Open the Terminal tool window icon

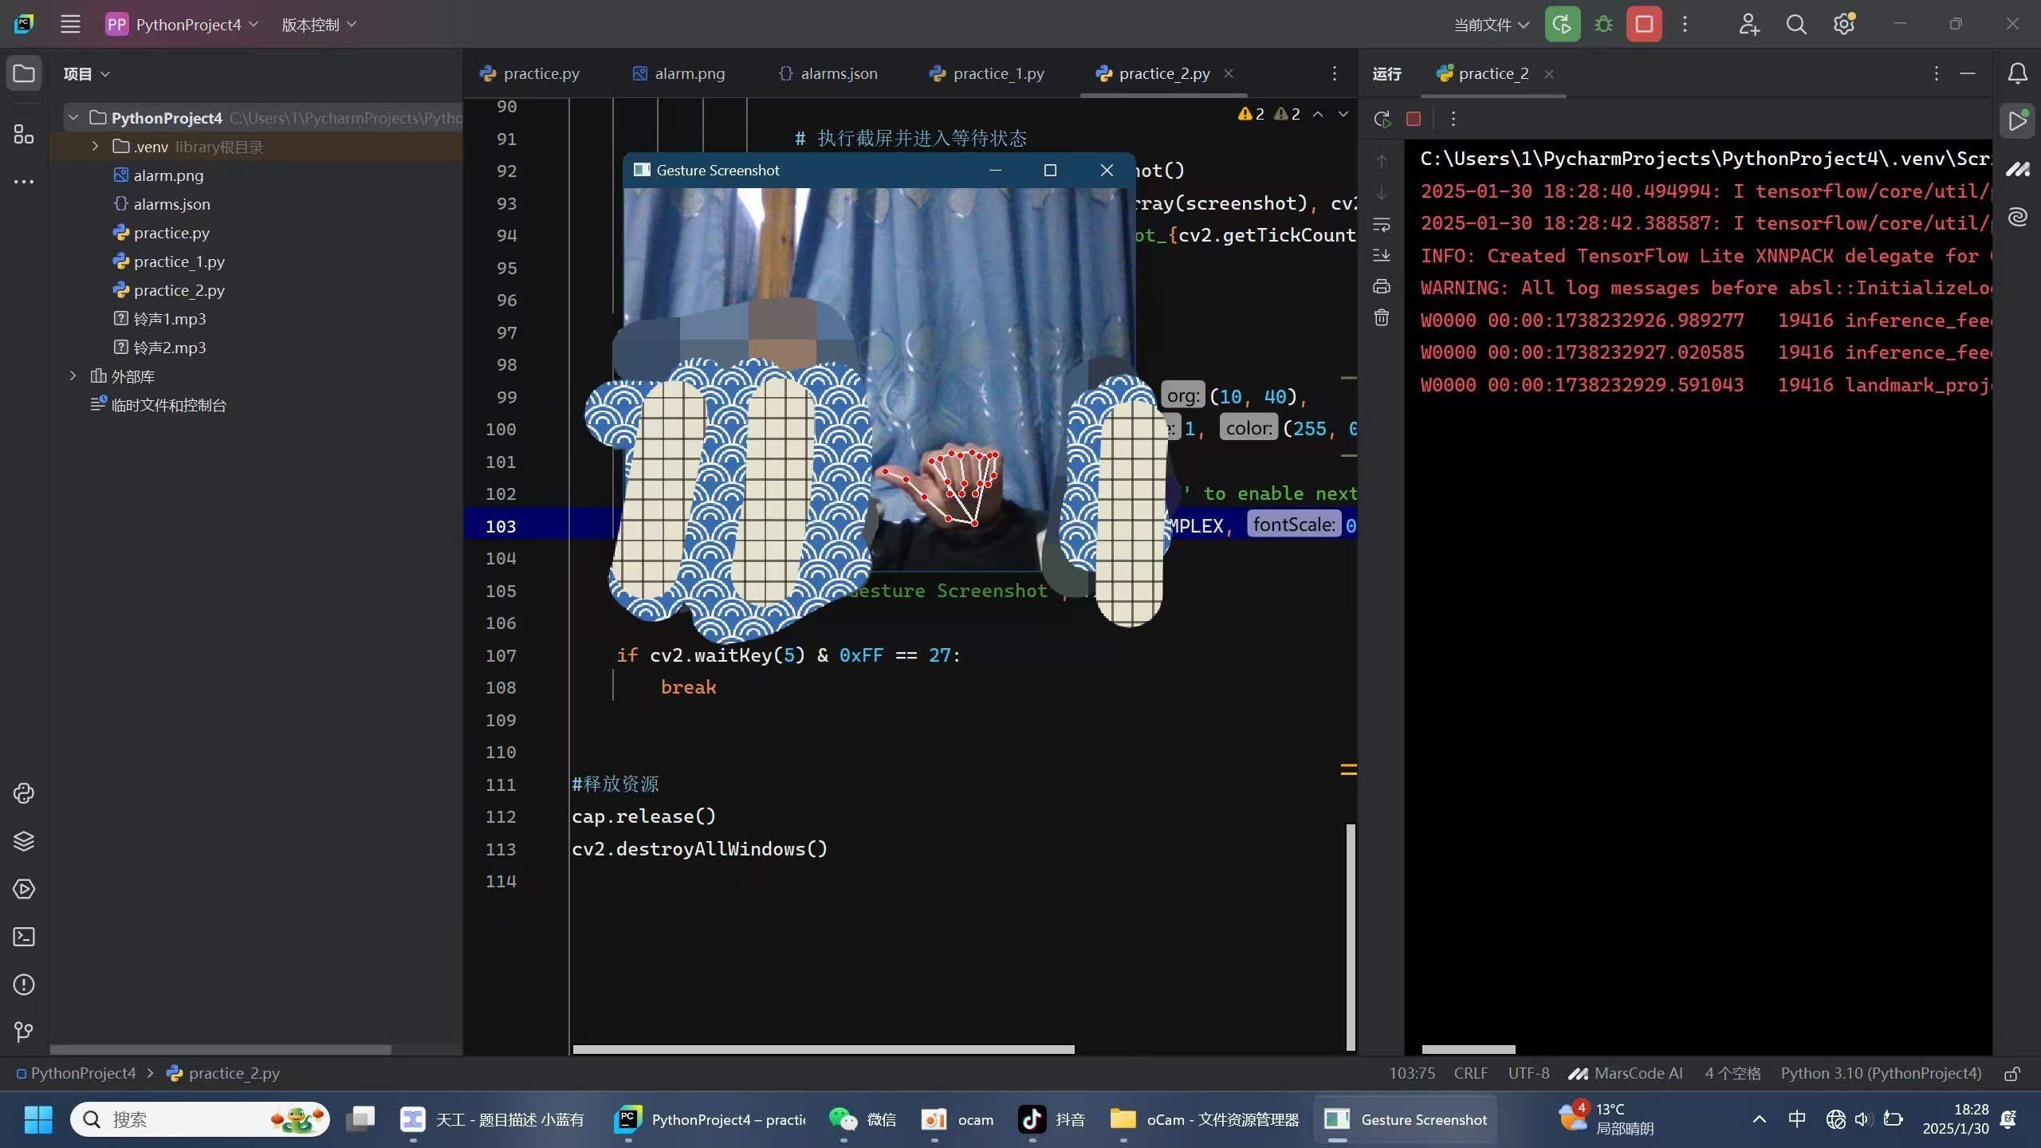[x=23, y=937]
